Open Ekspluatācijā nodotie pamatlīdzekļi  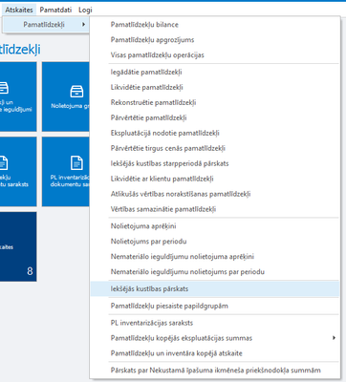[215, 133]
